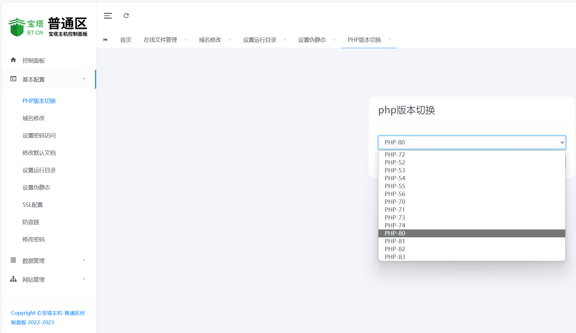Click the sitemap icon beside 网站管理
This screenshot has height=333, width=576.
point(13,279)
